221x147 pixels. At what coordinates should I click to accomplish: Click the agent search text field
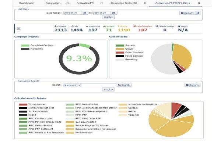[x=99, y=85]
